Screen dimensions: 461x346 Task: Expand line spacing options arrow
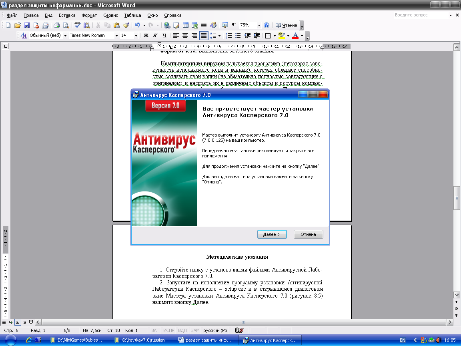(219, 36)
